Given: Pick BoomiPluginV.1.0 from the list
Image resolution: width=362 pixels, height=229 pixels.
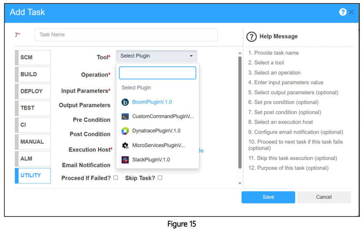Looking at the screenshot, I should click(x=152, y=102).
